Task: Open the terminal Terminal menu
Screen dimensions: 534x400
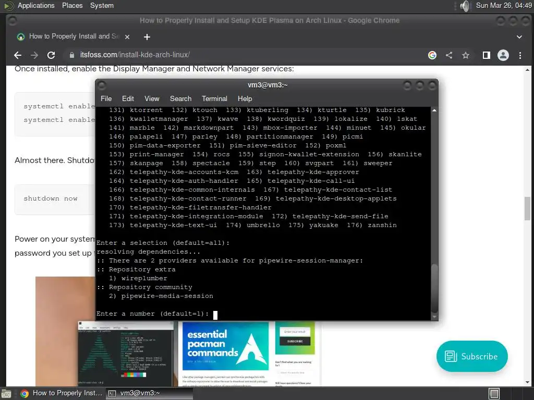Action: (x=214, y=98)
